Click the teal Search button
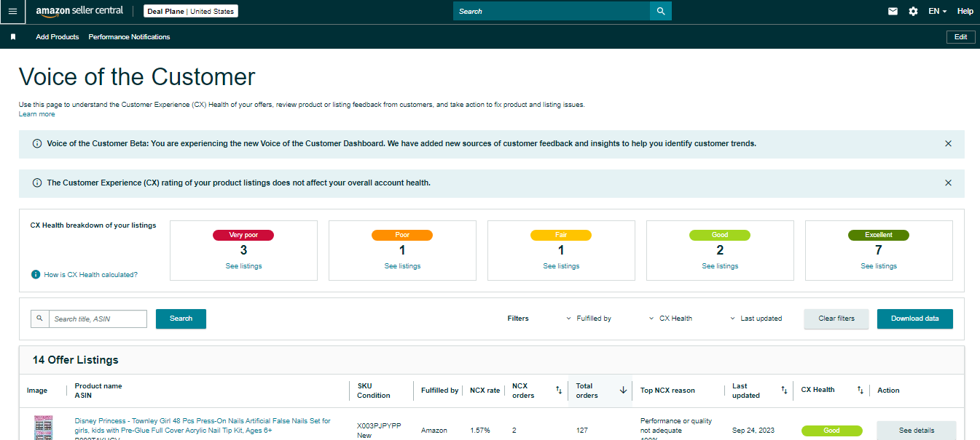Screen dimensions: 980x440 click(x=181, y=319)
